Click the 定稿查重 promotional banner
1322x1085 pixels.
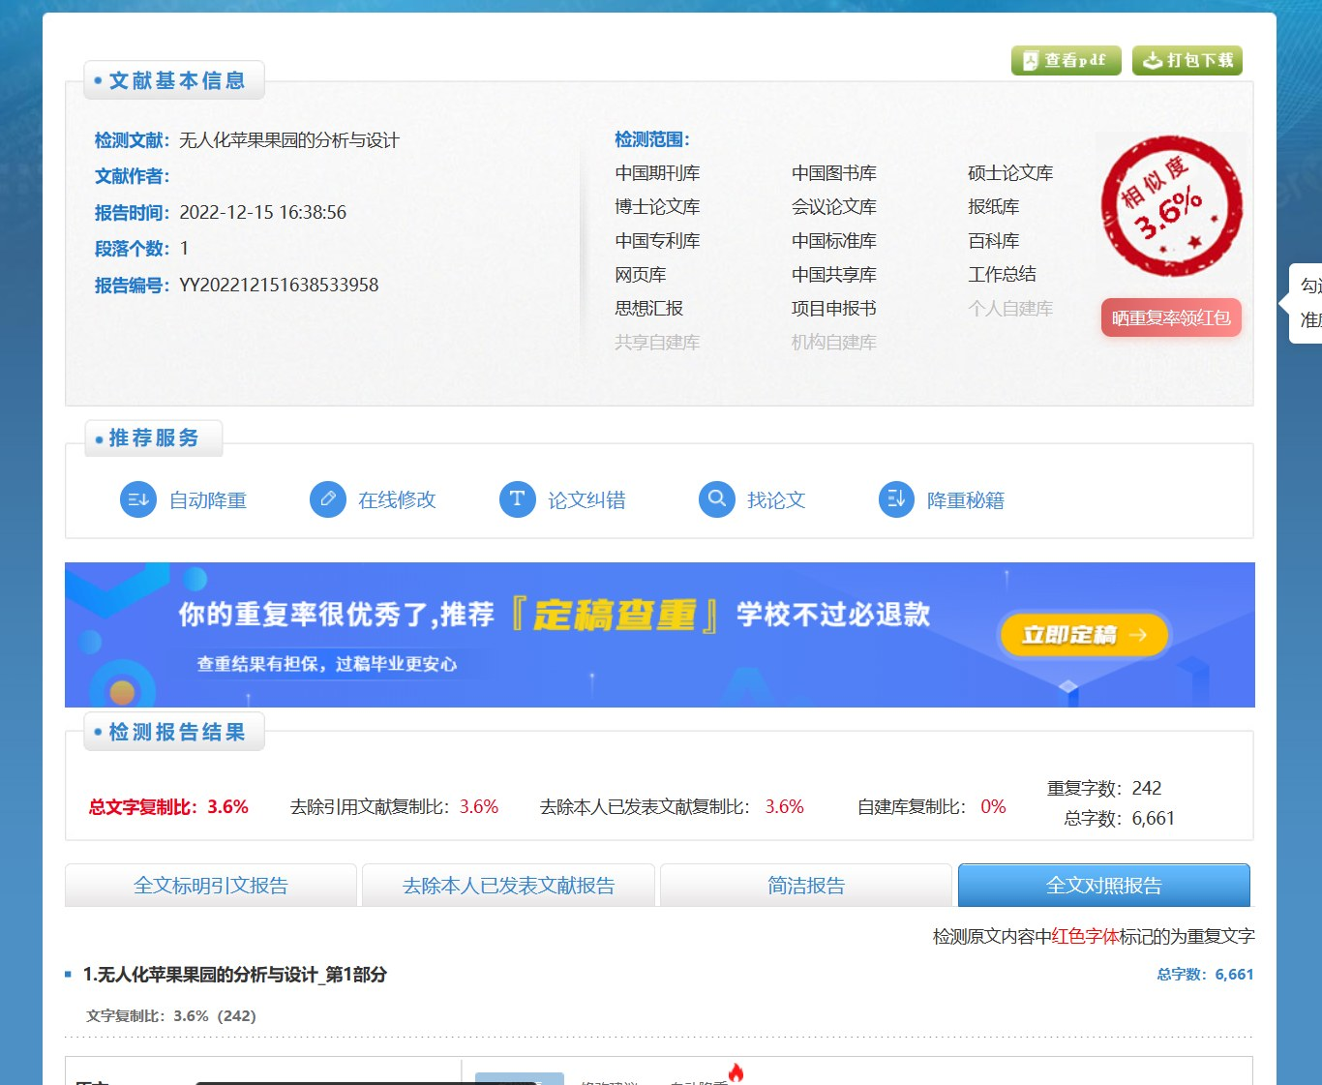660,635
